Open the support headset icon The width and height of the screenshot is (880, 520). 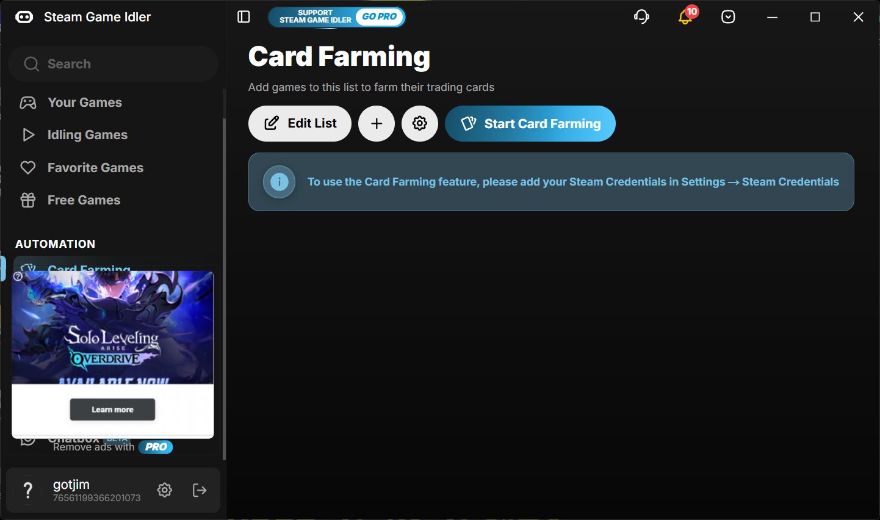click(641, 17)
